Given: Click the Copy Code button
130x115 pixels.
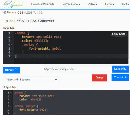Looking at the screenshot, I should pos(119,34).
